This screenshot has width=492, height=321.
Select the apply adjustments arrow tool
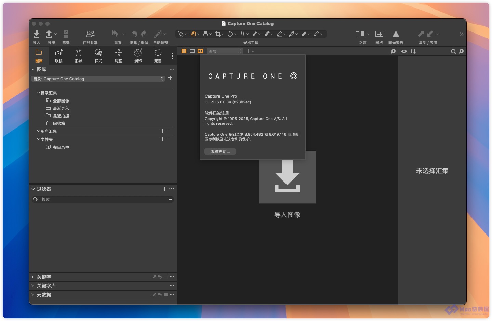304,34
